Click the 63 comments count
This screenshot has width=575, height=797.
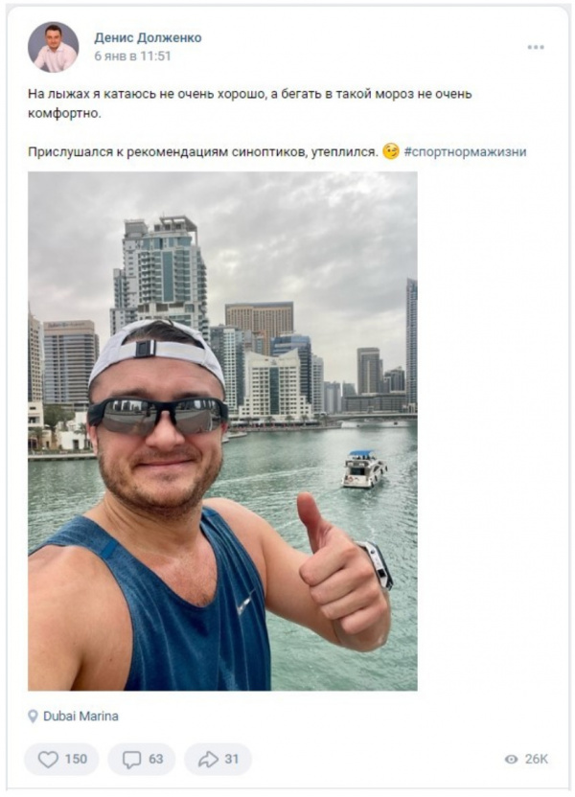pyautogui.click(x=155, y=760)
